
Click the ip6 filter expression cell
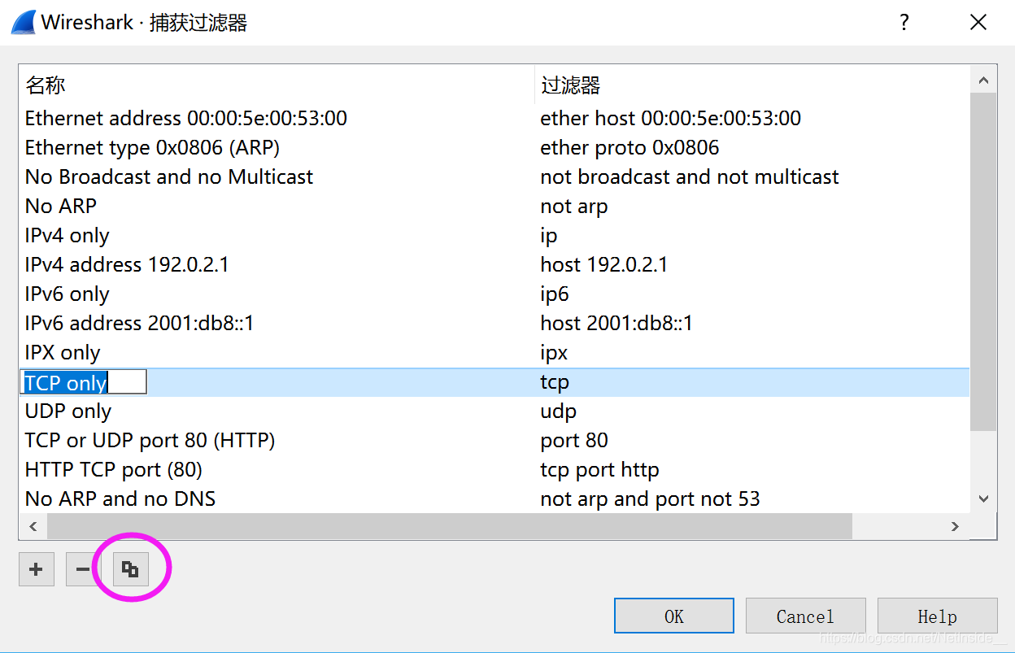click(555, 294)
